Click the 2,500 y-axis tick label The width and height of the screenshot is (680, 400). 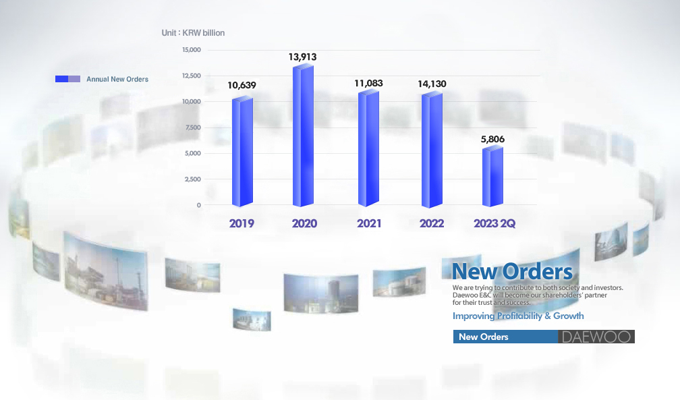[x=193, y=179]
